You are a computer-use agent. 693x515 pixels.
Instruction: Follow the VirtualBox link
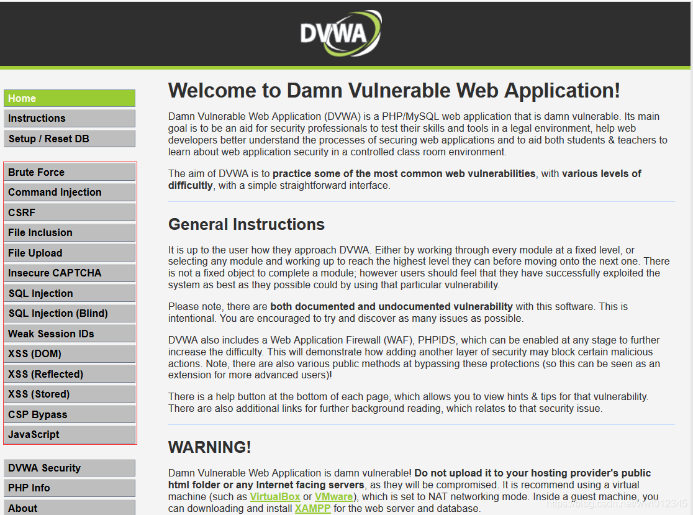click(x=275, y=497)
